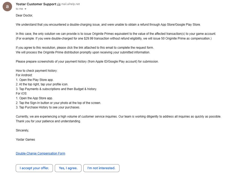Click the "to me" recipient text

pos(19,9)
